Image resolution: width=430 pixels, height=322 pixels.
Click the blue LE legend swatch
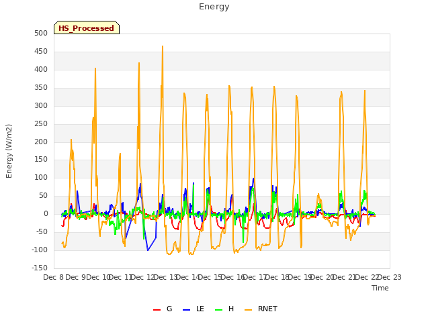point(186,310)
